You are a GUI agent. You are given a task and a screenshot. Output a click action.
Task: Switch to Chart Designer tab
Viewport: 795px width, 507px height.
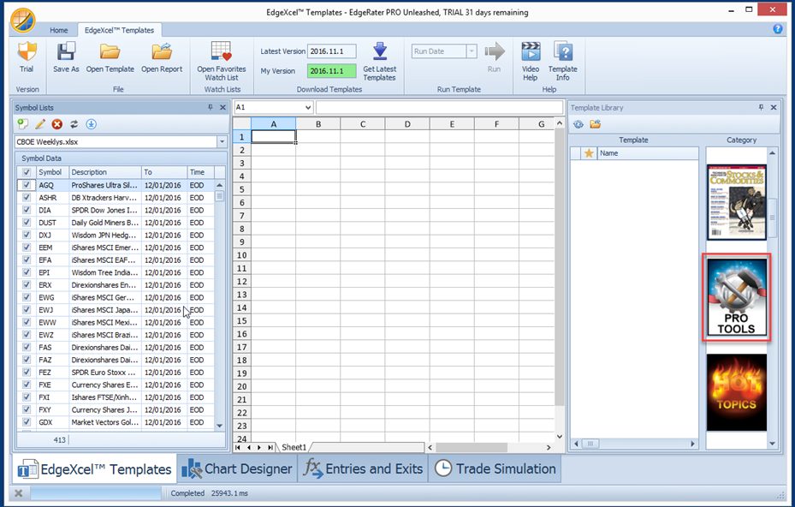coord(237,469)
